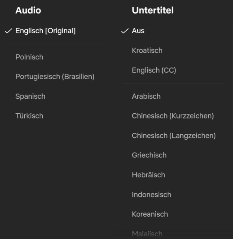
Task: Select Englisch [Original] audio track
Action: coord(45,31)
